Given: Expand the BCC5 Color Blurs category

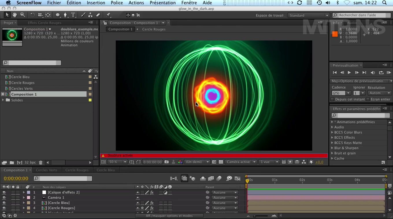Looking at the screenshot, I should pos(332,133).
